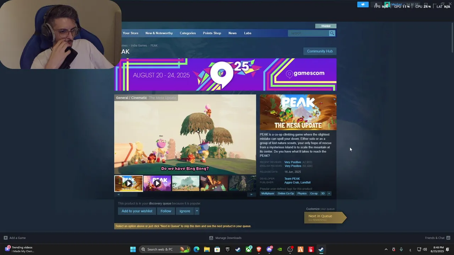The image size is (454, 255).
Task: Open English reviews Very Positive link
Action: [293, 166]
